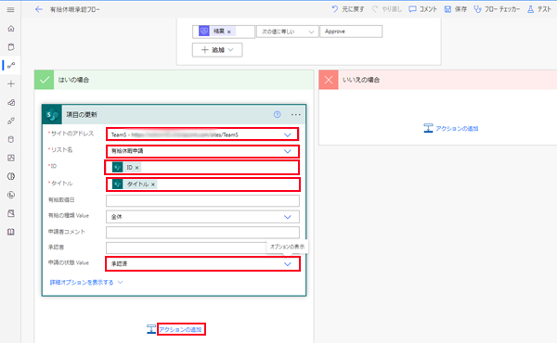557x343 pixels.
Task: Expand the リスト名 dropdown
Action: [x=288, y=151]
